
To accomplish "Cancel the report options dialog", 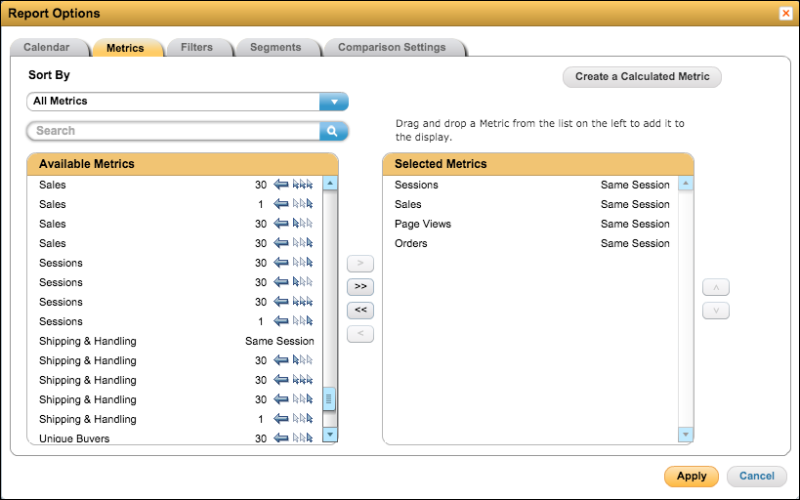I will [x=757, y=476].
